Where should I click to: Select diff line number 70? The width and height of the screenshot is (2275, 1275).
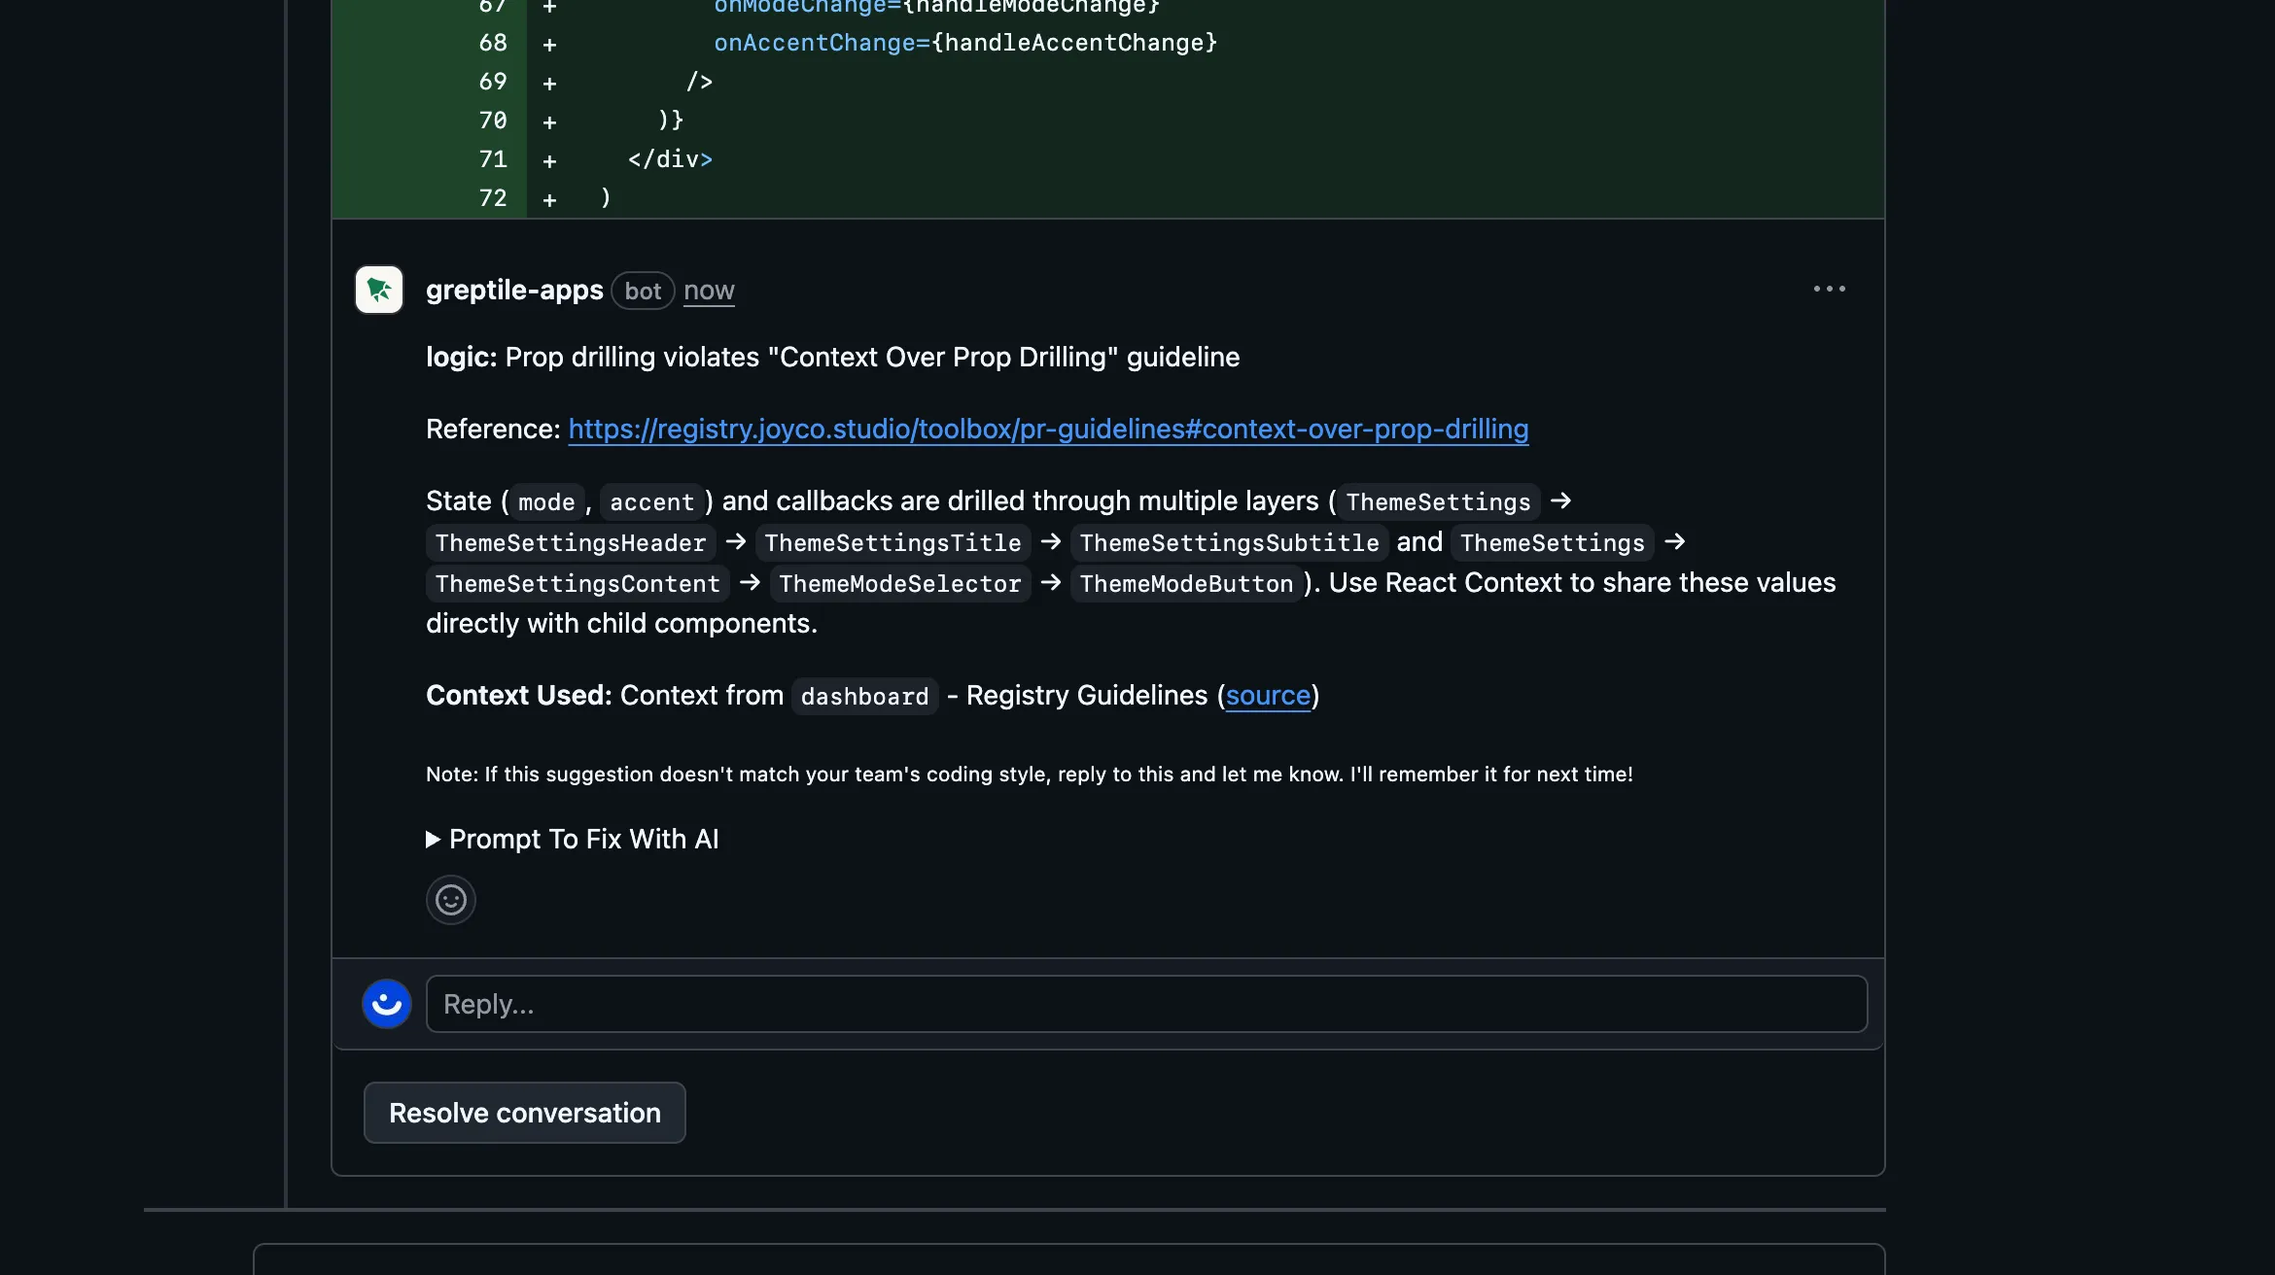pos(493,121)
